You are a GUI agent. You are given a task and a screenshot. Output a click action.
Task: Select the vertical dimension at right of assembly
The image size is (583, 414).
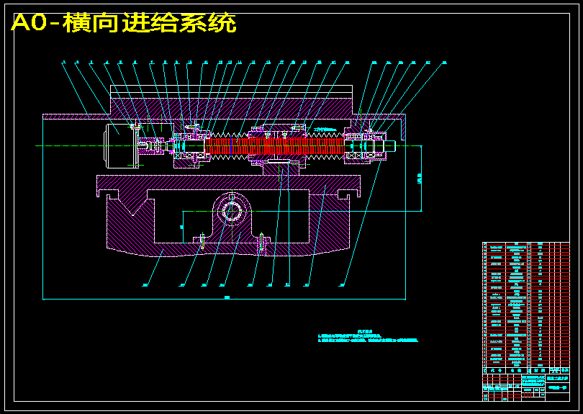point(420,179)
